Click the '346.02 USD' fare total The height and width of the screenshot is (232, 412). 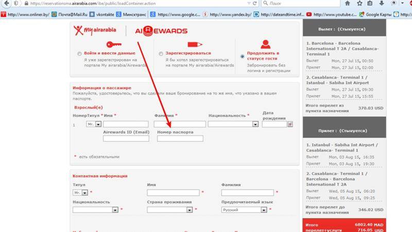coord(371,210)
